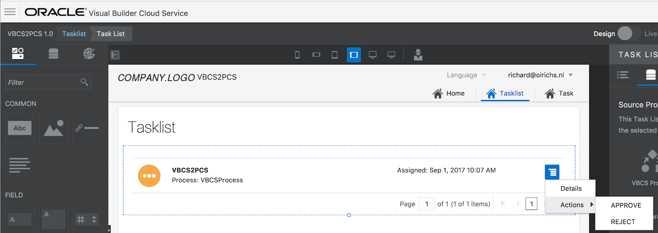
Task: Open the richard@olrichs.nl user dropdown
Action: pyautogui.click(x=540, y=75)
